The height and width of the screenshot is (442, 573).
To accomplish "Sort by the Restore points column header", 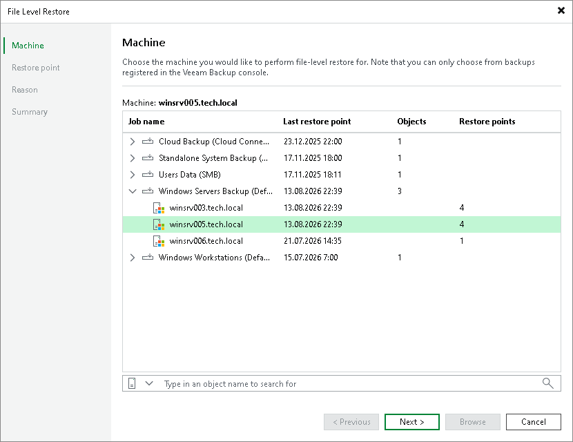I will point(487,122).
